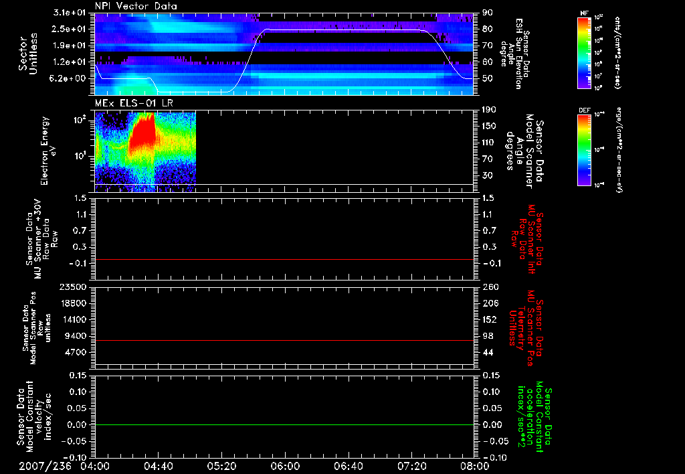The image size is (685, 474).
Task: Click the "90" sun elevation tick label
Action: click(x=488, y=13)
